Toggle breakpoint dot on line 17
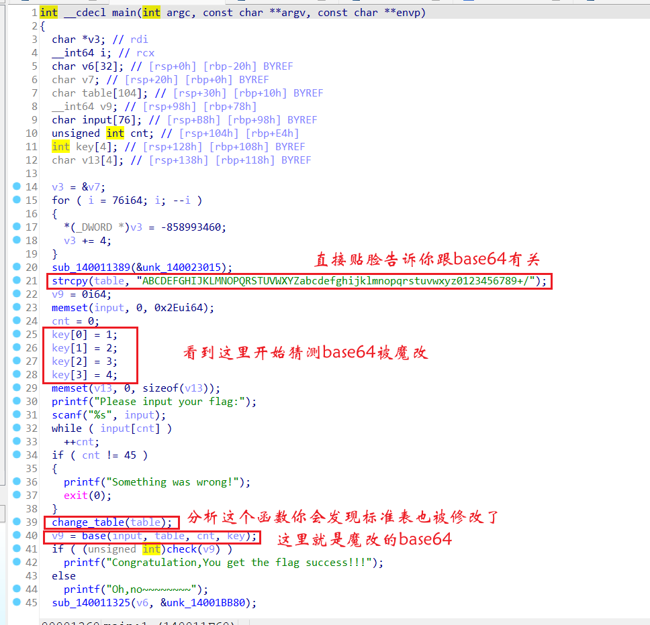 17,227
